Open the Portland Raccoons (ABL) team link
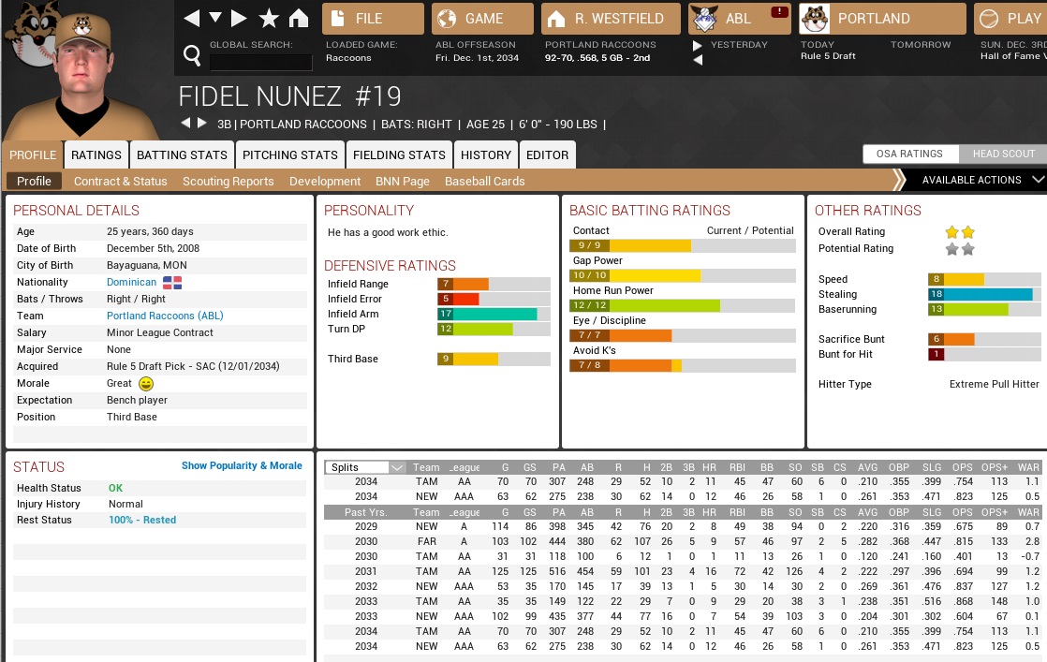 (164, 316)
